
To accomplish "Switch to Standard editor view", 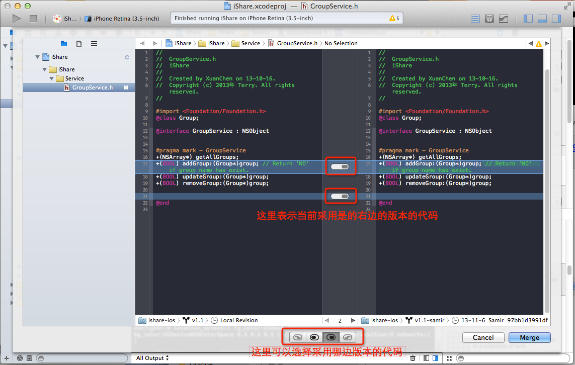I will coord(475,19).
